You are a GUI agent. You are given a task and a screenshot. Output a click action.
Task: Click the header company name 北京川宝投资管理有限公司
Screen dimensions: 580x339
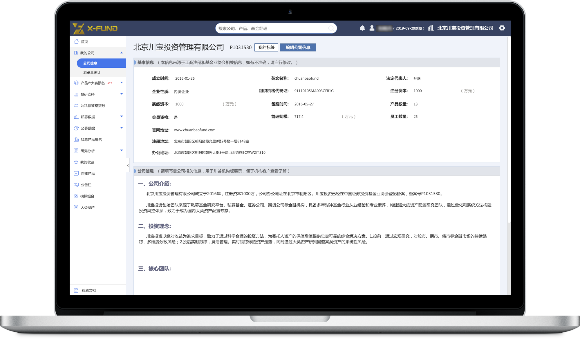[465, 28]
